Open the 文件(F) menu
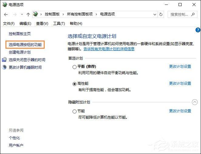This screenshot has width=201, height=154. (9, 24)
